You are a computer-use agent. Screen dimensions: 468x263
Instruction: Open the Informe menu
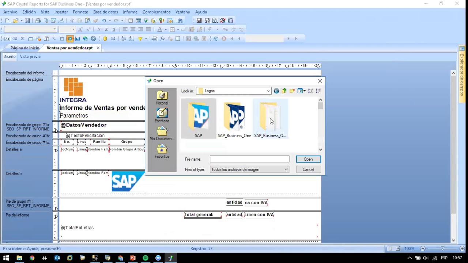click(130, 12)
